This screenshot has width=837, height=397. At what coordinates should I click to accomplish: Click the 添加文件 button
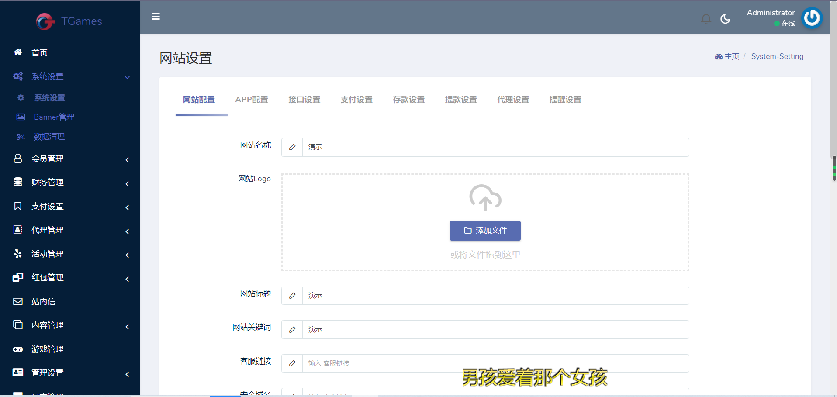(x=485, y=231)
